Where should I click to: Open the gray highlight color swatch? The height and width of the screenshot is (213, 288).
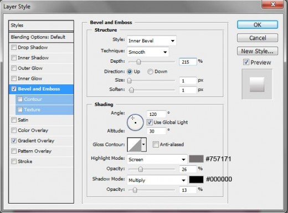[x=196, y=159]
